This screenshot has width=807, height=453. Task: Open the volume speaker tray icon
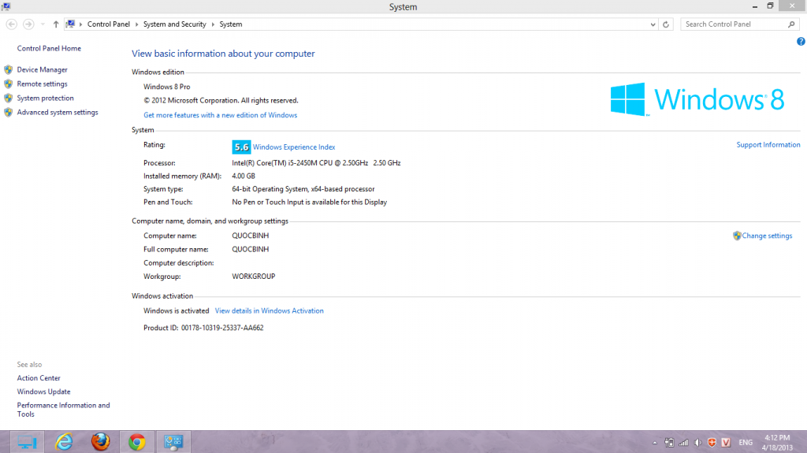click(698, 443)
